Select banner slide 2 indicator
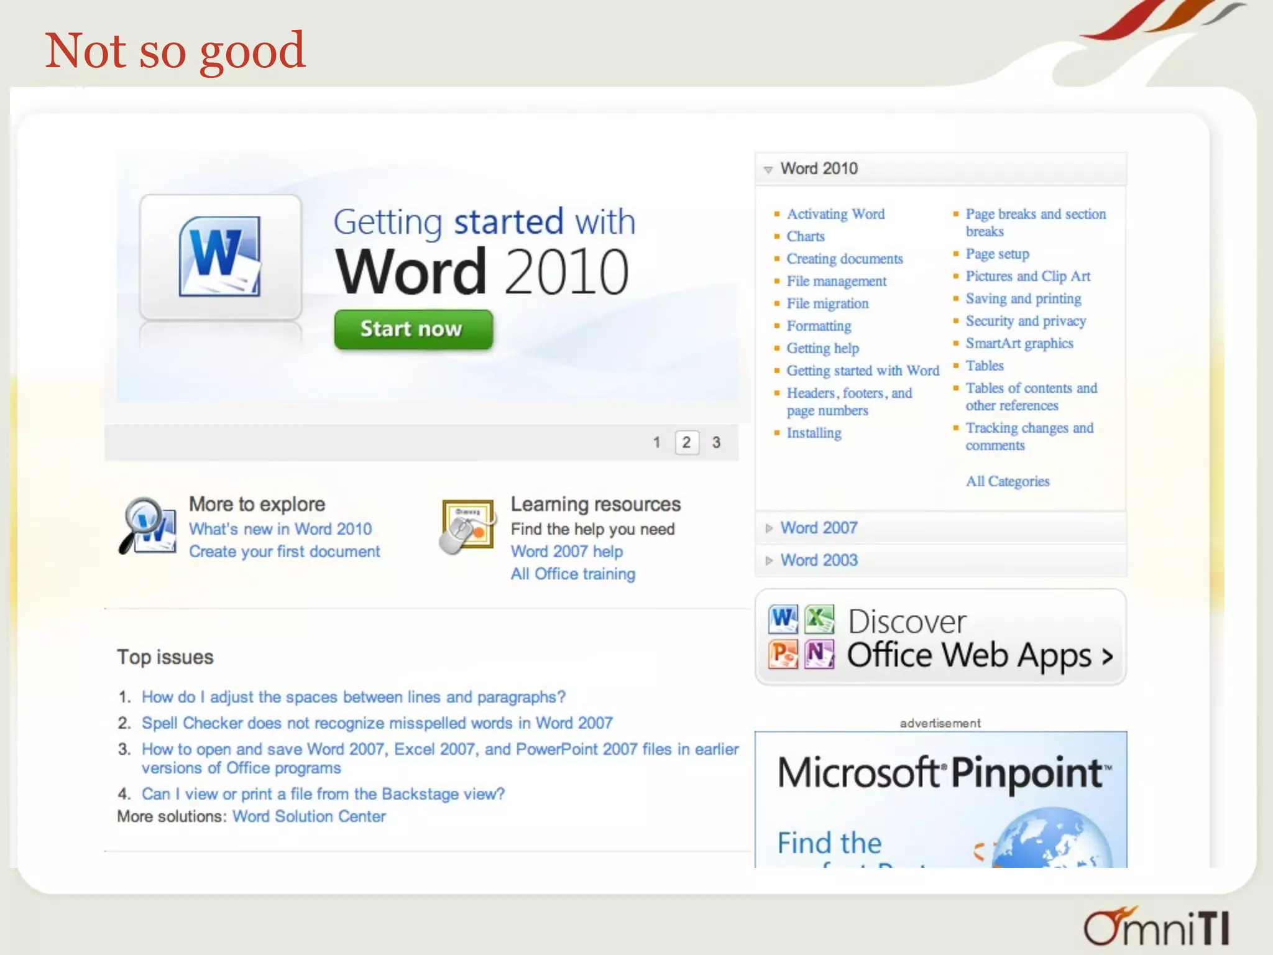 tap(686, 442)
